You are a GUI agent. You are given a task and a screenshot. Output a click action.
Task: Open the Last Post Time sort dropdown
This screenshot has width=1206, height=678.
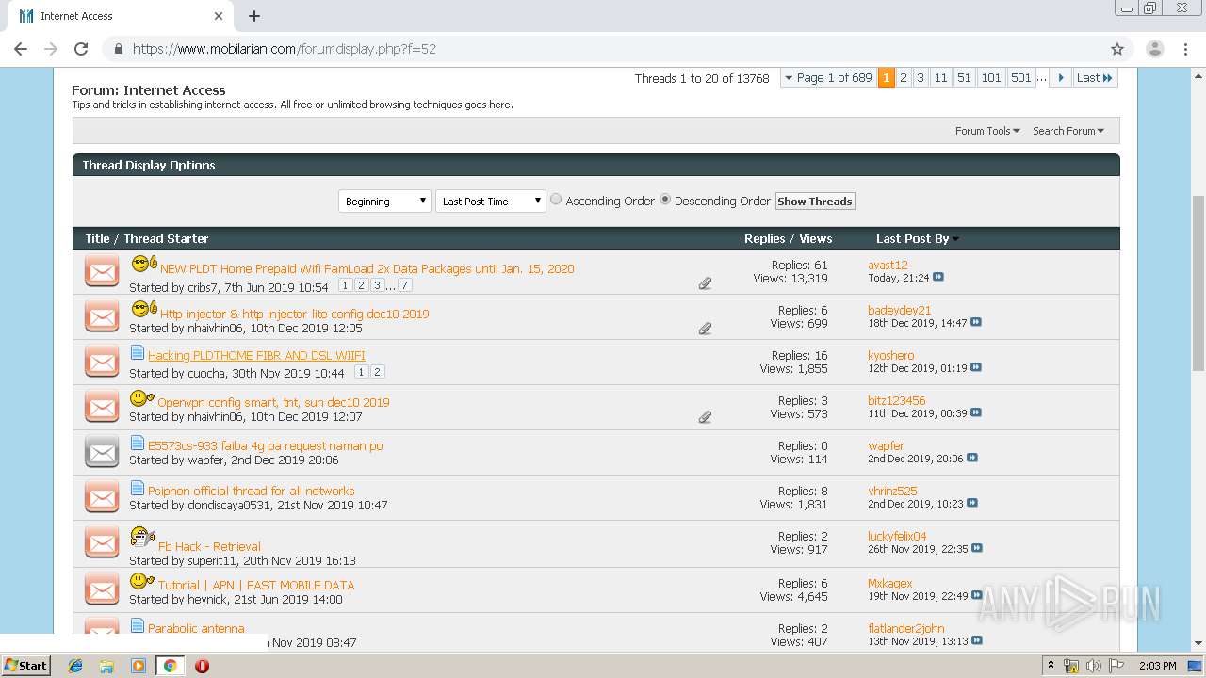pos(490,201)
